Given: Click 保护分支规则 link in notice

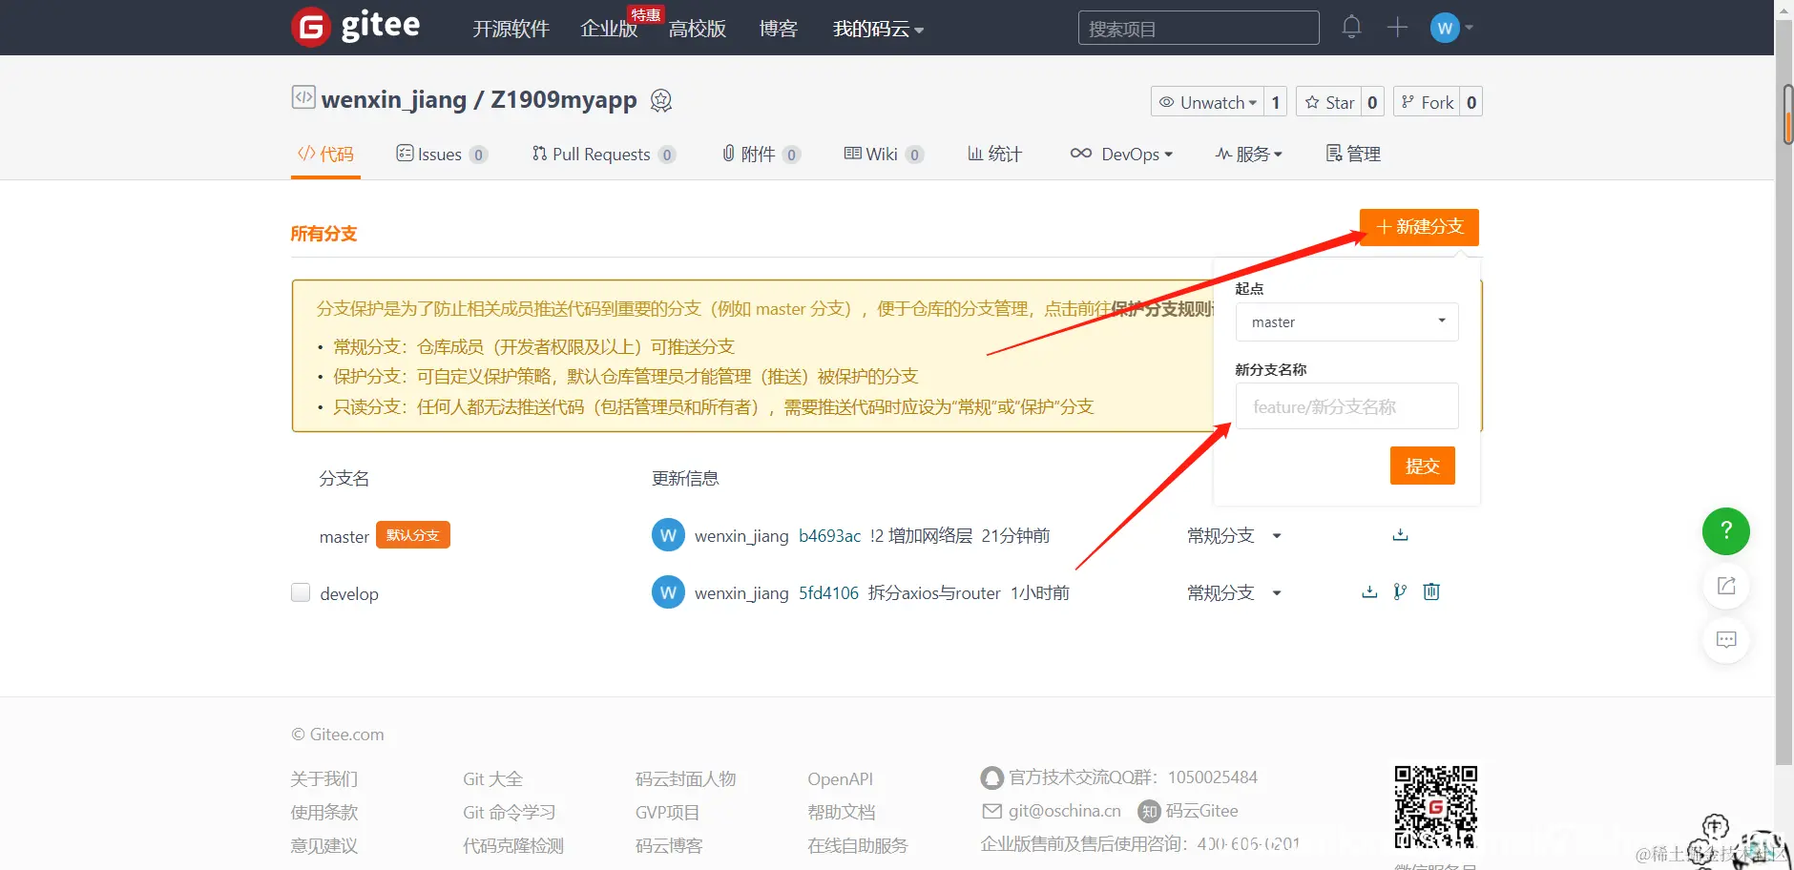Looking at the screenshot, I should pos(1162,309).
